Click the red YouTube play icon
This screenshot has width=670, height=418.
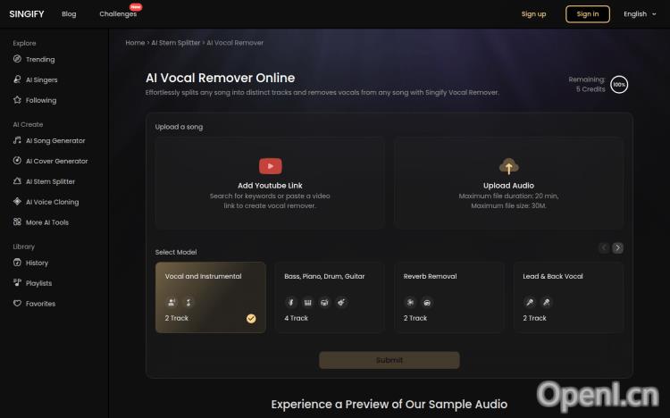(x=270, y=166)
